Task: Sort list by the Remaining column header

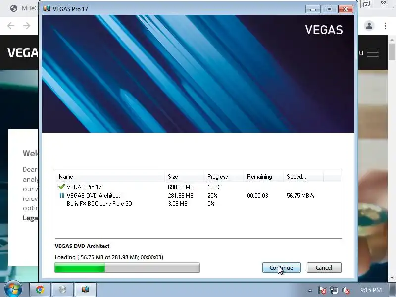Action: (263, 177)
